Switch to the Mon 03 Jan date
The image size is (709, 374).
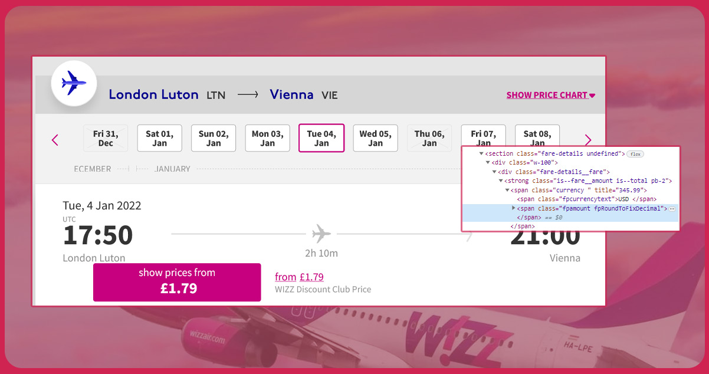(x=267, y=137)
